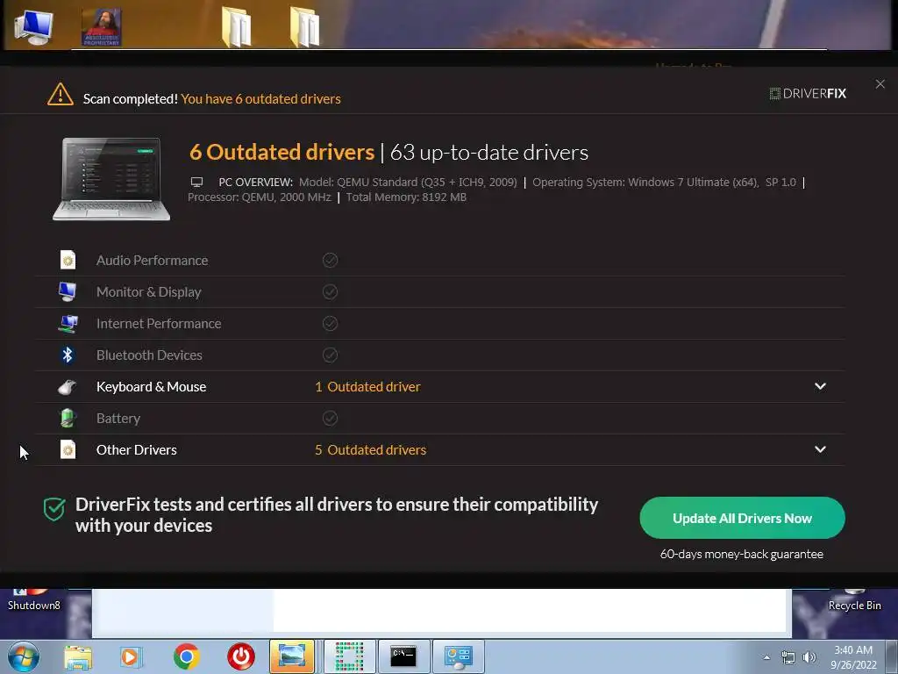Click the Other Drivers icon
The image size is (898, 674).
[x=68, y=449]
